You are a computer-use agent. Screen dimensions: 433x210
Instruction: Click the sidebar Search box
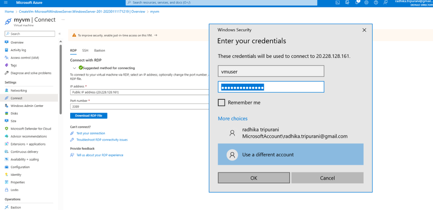point(30,34)
